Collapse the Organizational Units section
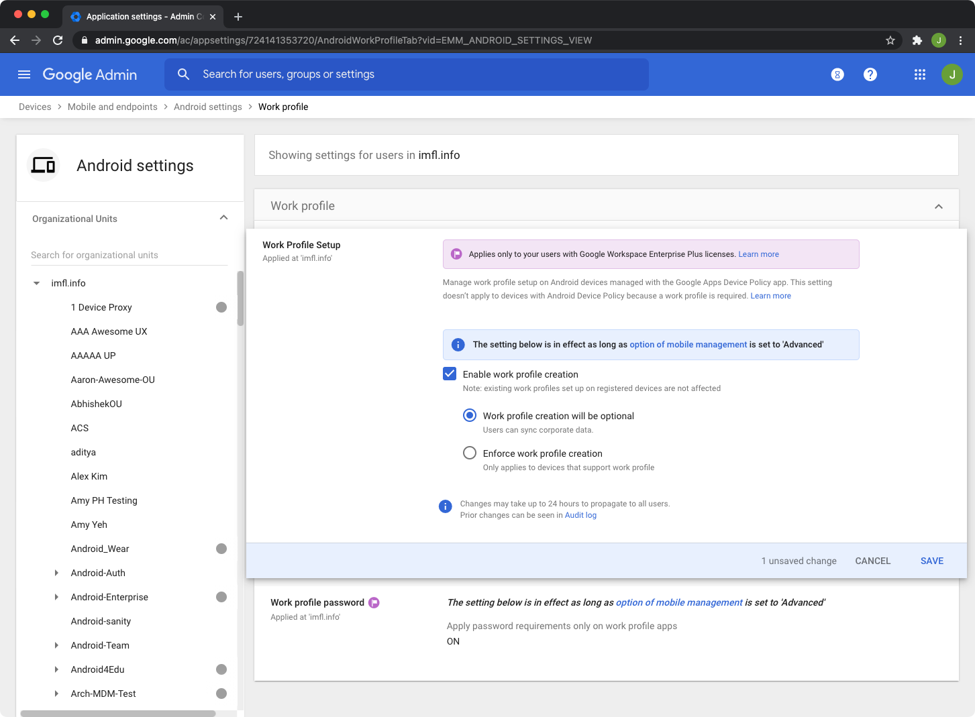This screenshot has height=717, width=975. tap(223, 218)
